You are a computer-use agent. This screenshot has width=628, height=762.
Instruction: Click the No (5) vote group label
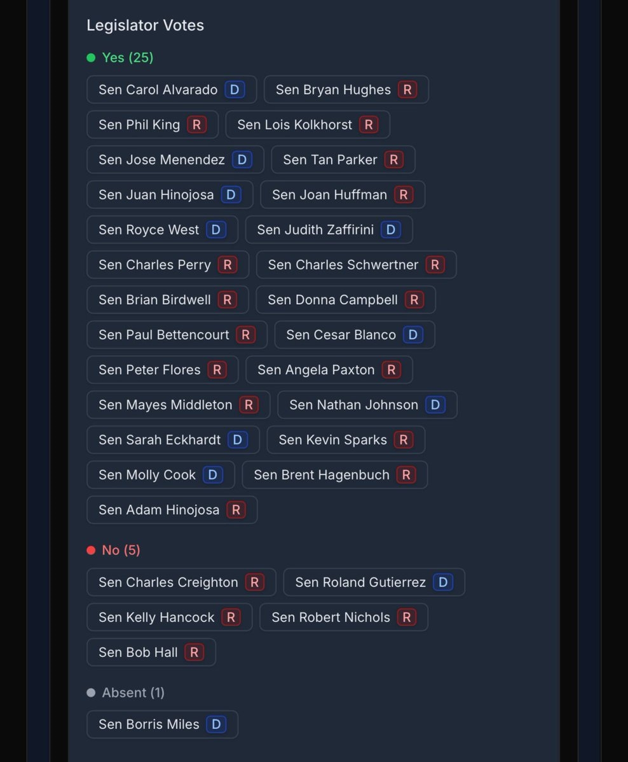tap(121, 550)
